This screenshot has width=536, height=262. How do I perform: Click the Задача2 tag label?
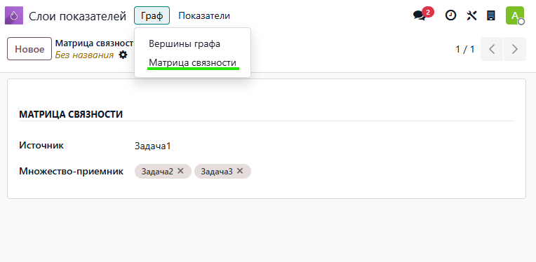click(x=158, y=171)
